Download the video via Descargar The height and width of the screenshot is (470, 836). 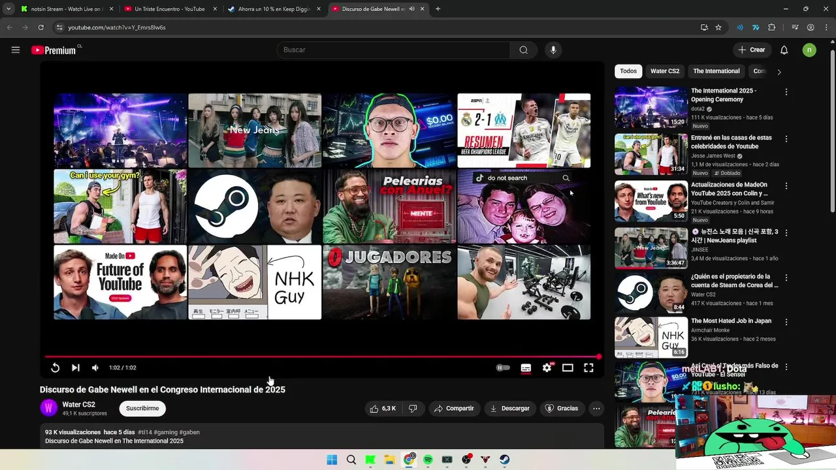510,409
